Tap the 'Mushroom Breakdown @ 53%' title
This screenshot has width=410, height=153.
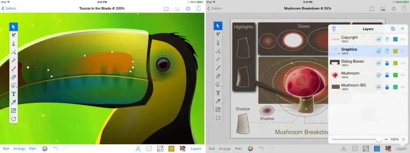pos(307,8)
